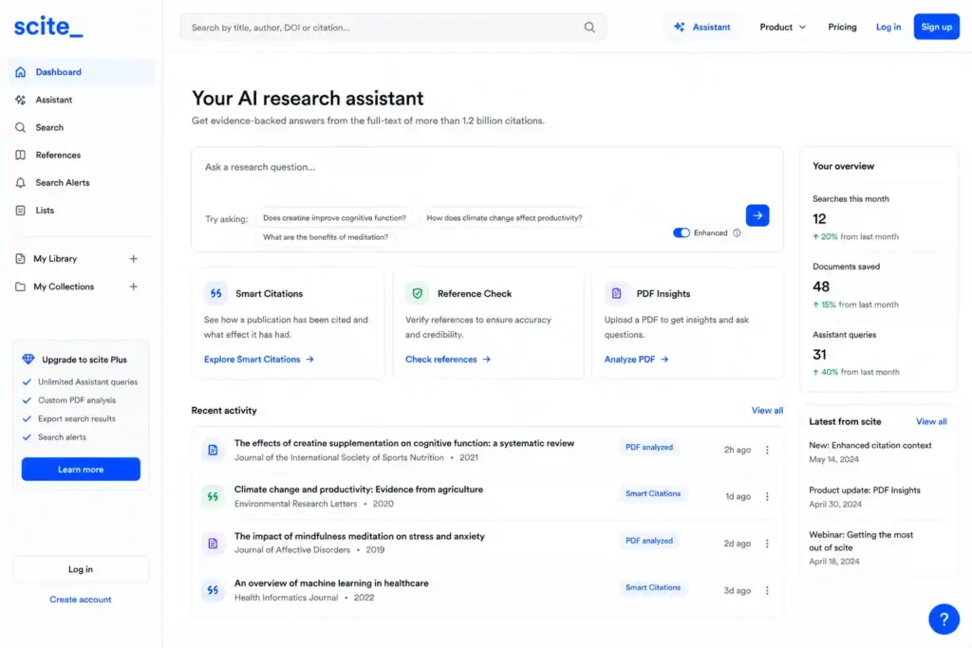Click document icon of creatine supplementation entry
The image size is (972, 648).
pos(213,450)
